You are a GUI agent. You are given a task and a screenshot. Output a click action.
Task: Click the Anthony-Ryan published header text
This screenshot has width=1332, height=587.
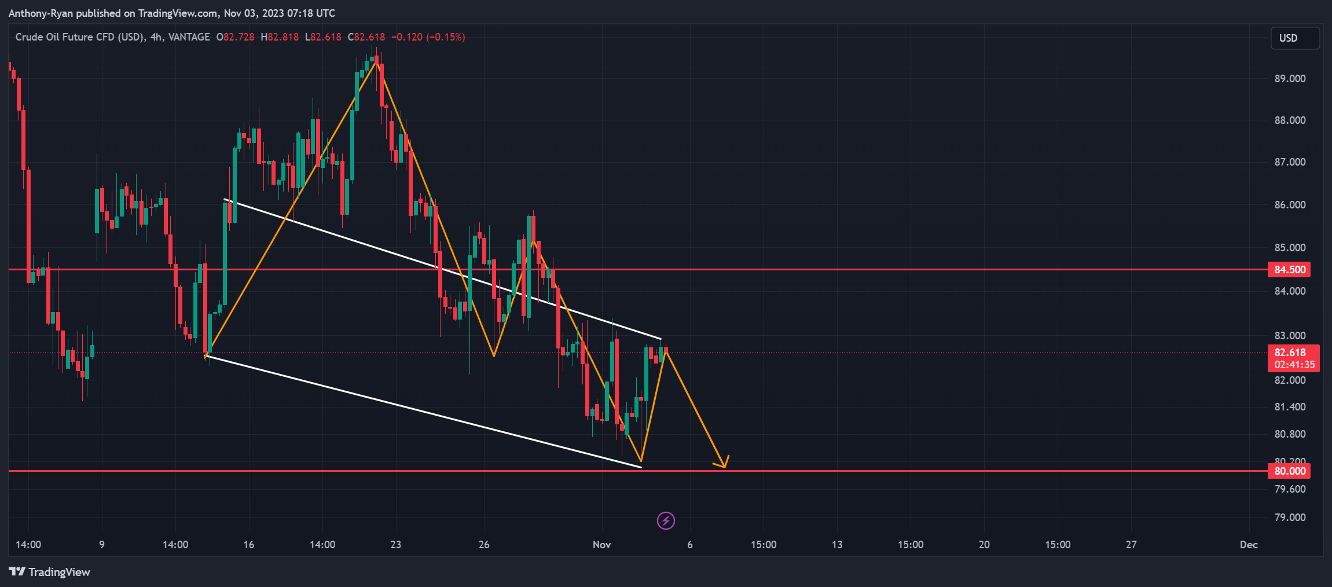click(x=172, y=13)
